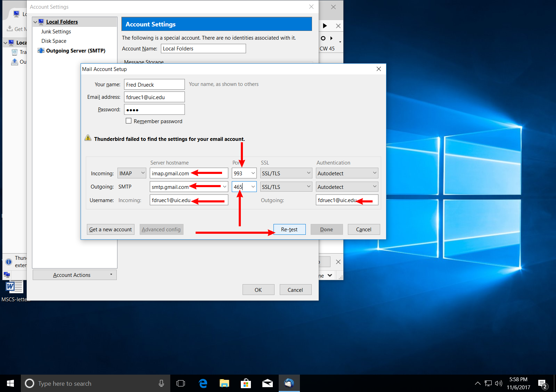Close the Mail Account Setup dialog
Screen dimensions: 556x392
click(x=379, y=69)
